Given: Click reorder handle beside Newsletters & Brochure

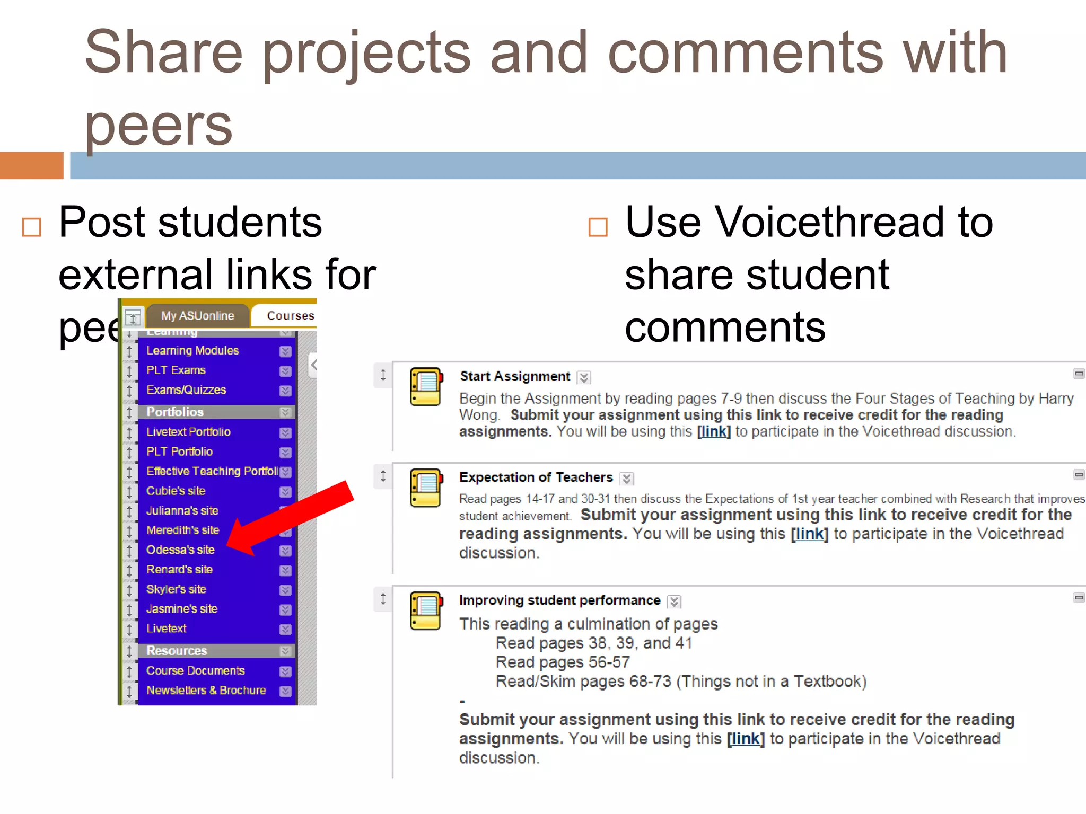Looking at the screenshot, I should click(129, 691).
